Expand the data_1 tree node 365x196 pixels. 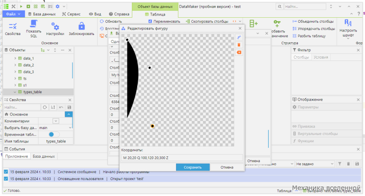15,58
